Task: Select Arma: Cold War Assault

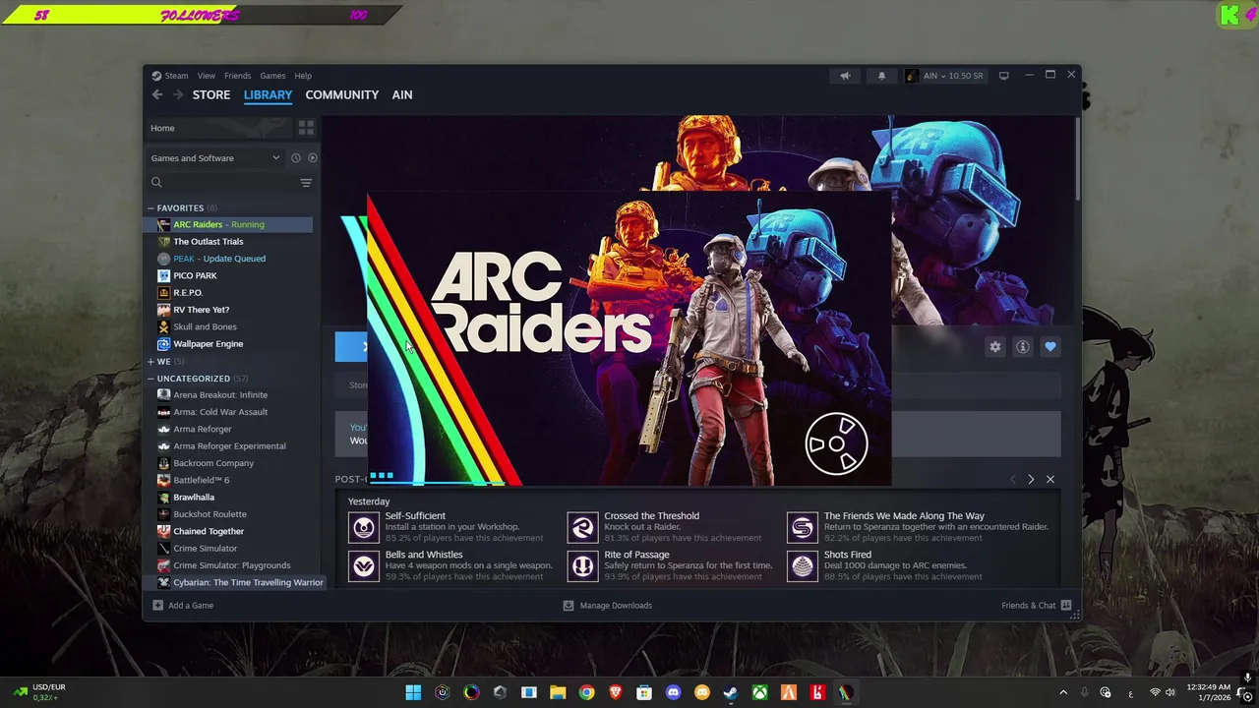Action: pos(220,412)
